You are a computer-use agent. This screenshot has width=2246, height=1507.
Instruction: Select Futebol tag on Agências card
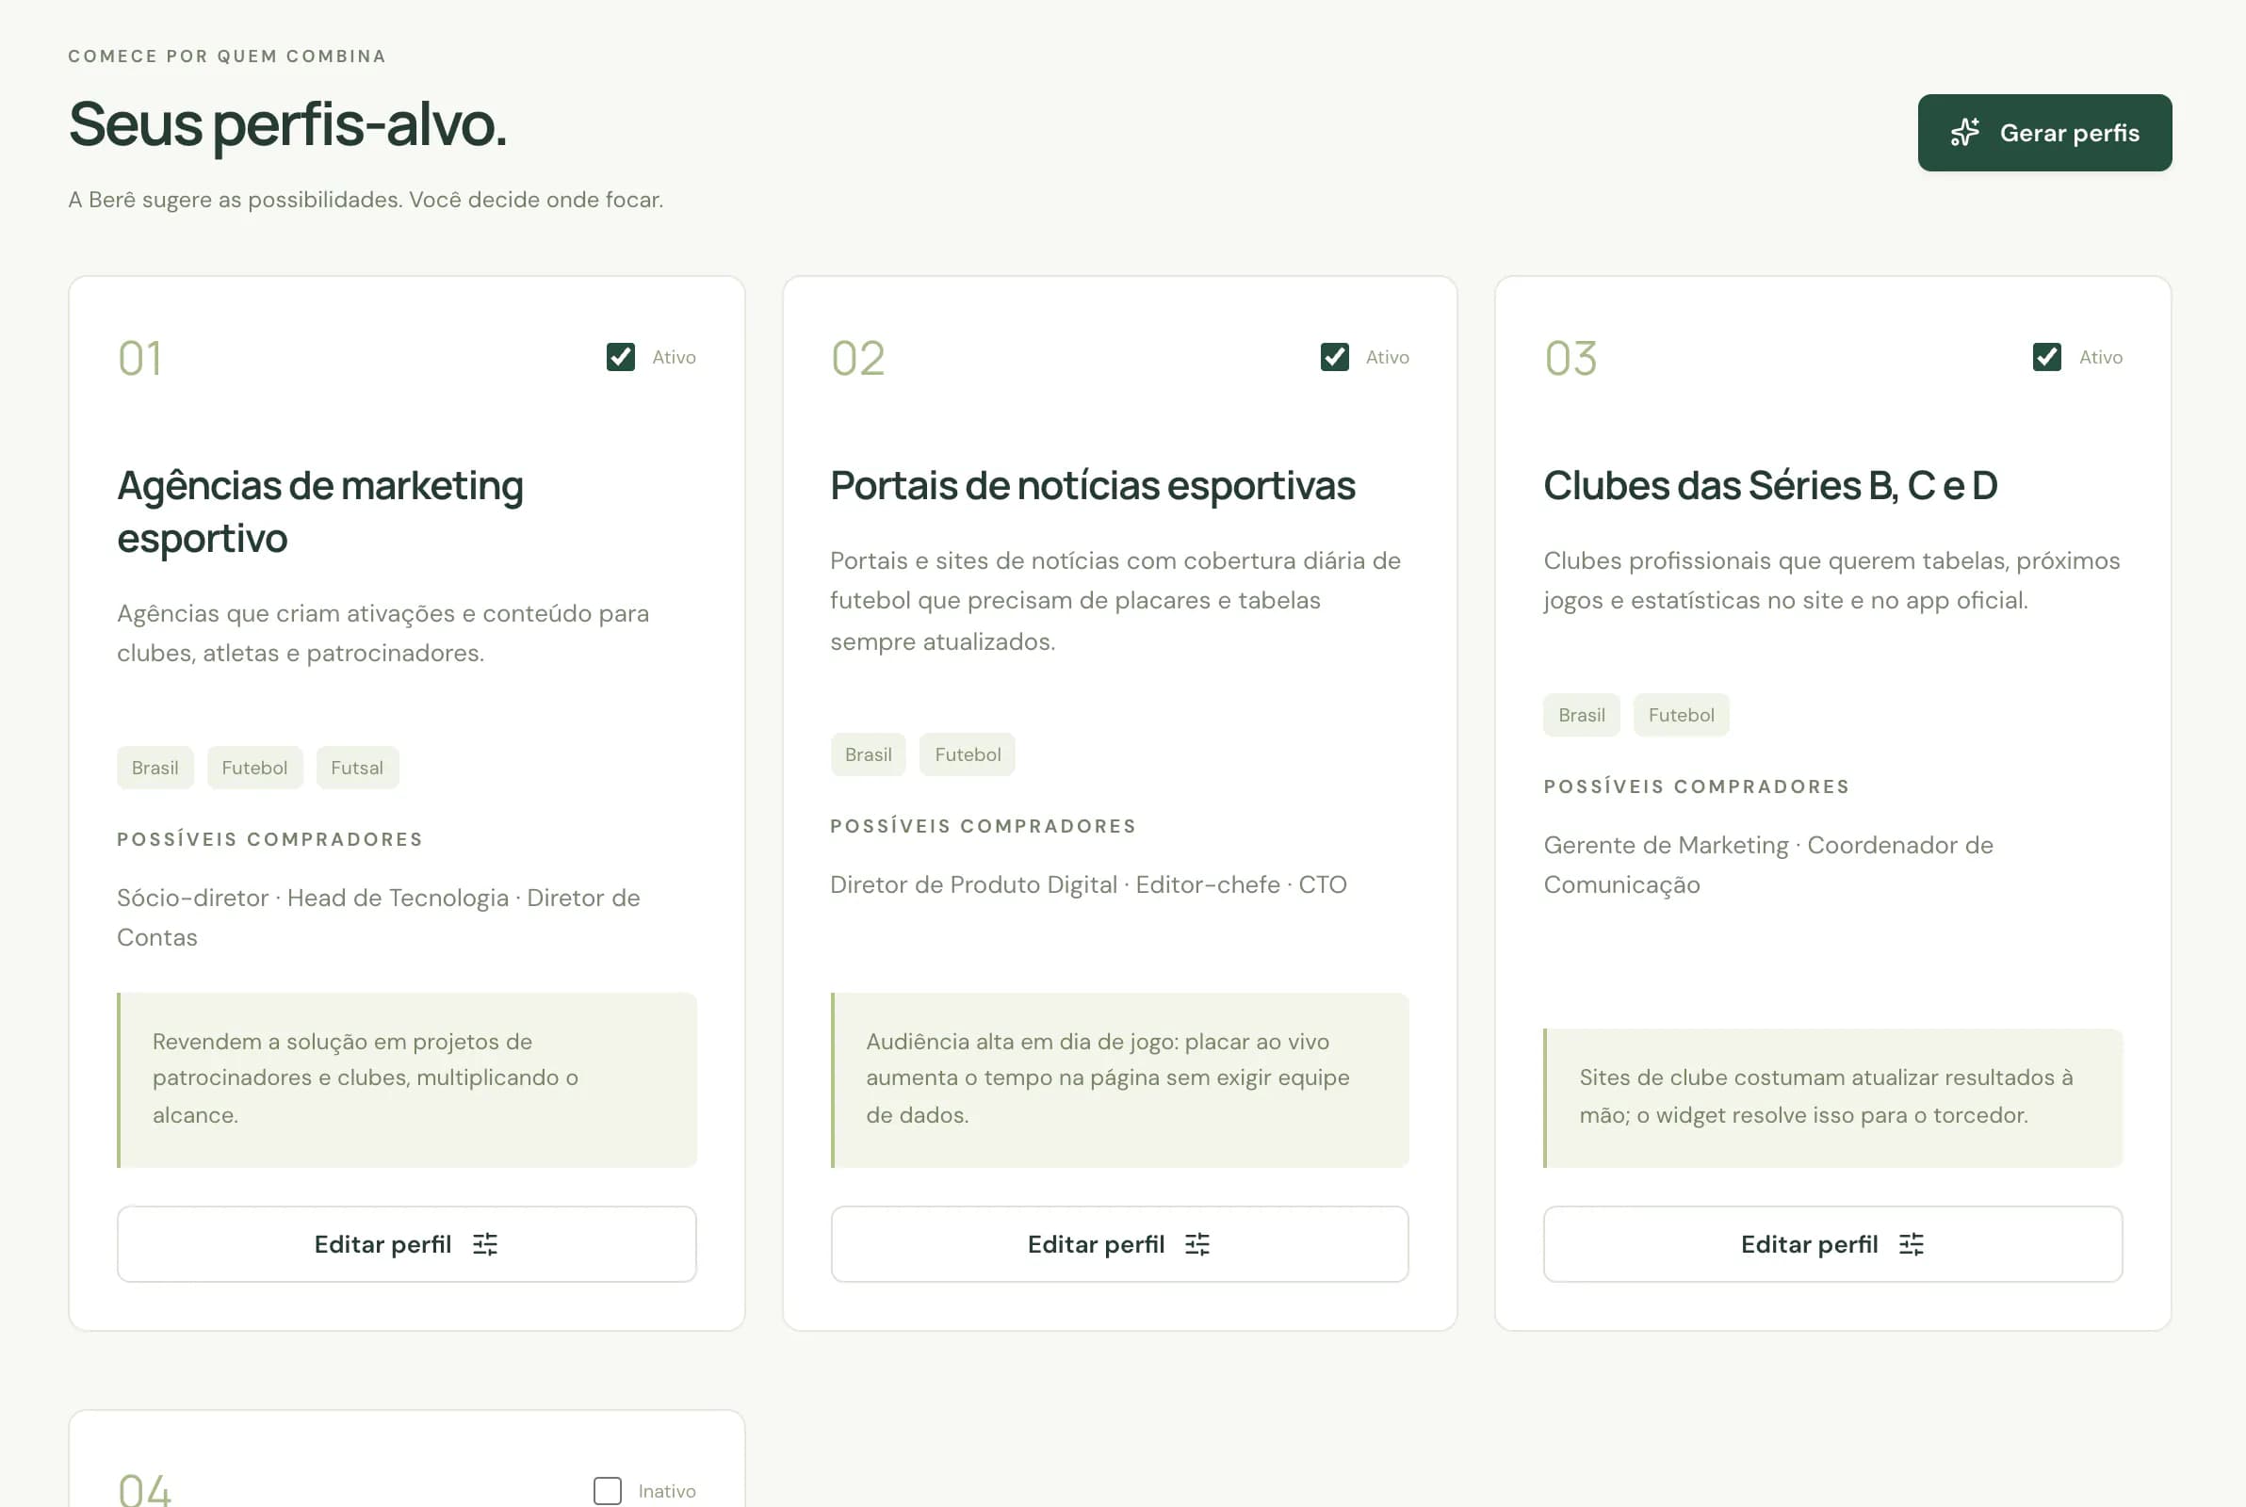coord(254,768)
